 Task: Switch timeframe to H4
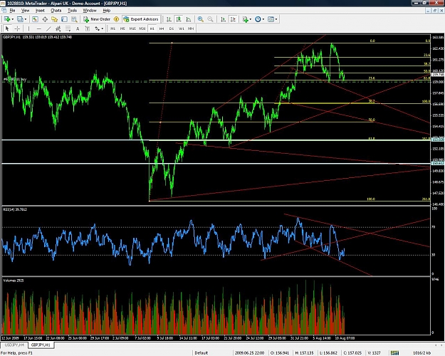(x=162, y=28)
